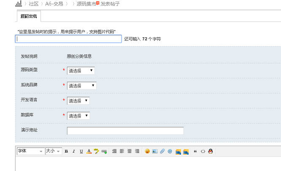
Task: Open the 系统品牌 请选择 dropdown
Action: tap(82, 86)
